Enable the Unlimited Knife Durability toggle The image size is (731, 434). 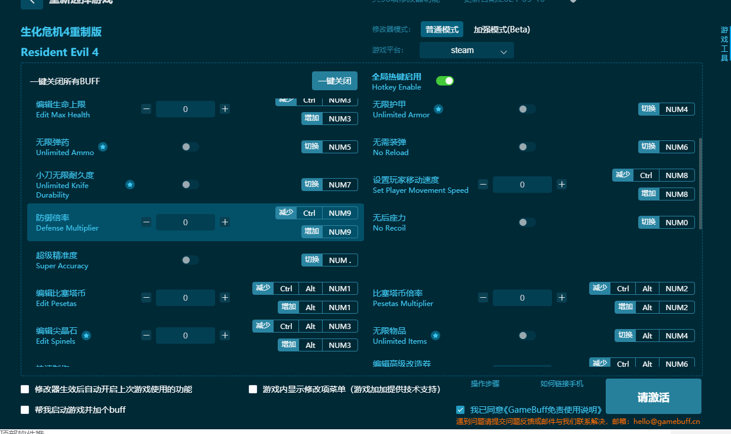tap(190, 185)
